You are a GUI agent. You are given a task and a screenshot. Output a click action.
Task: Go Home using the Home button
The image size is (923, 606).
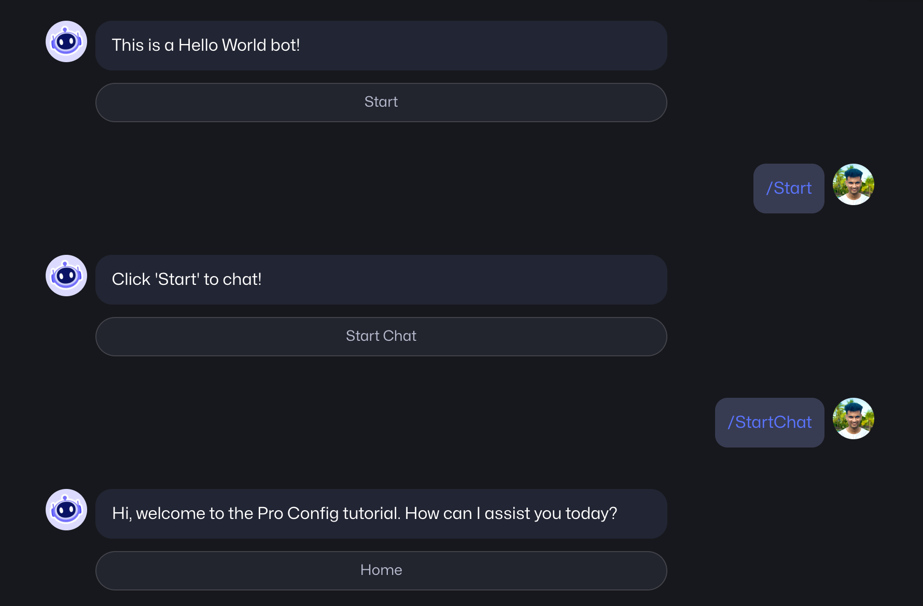[381, 570]
